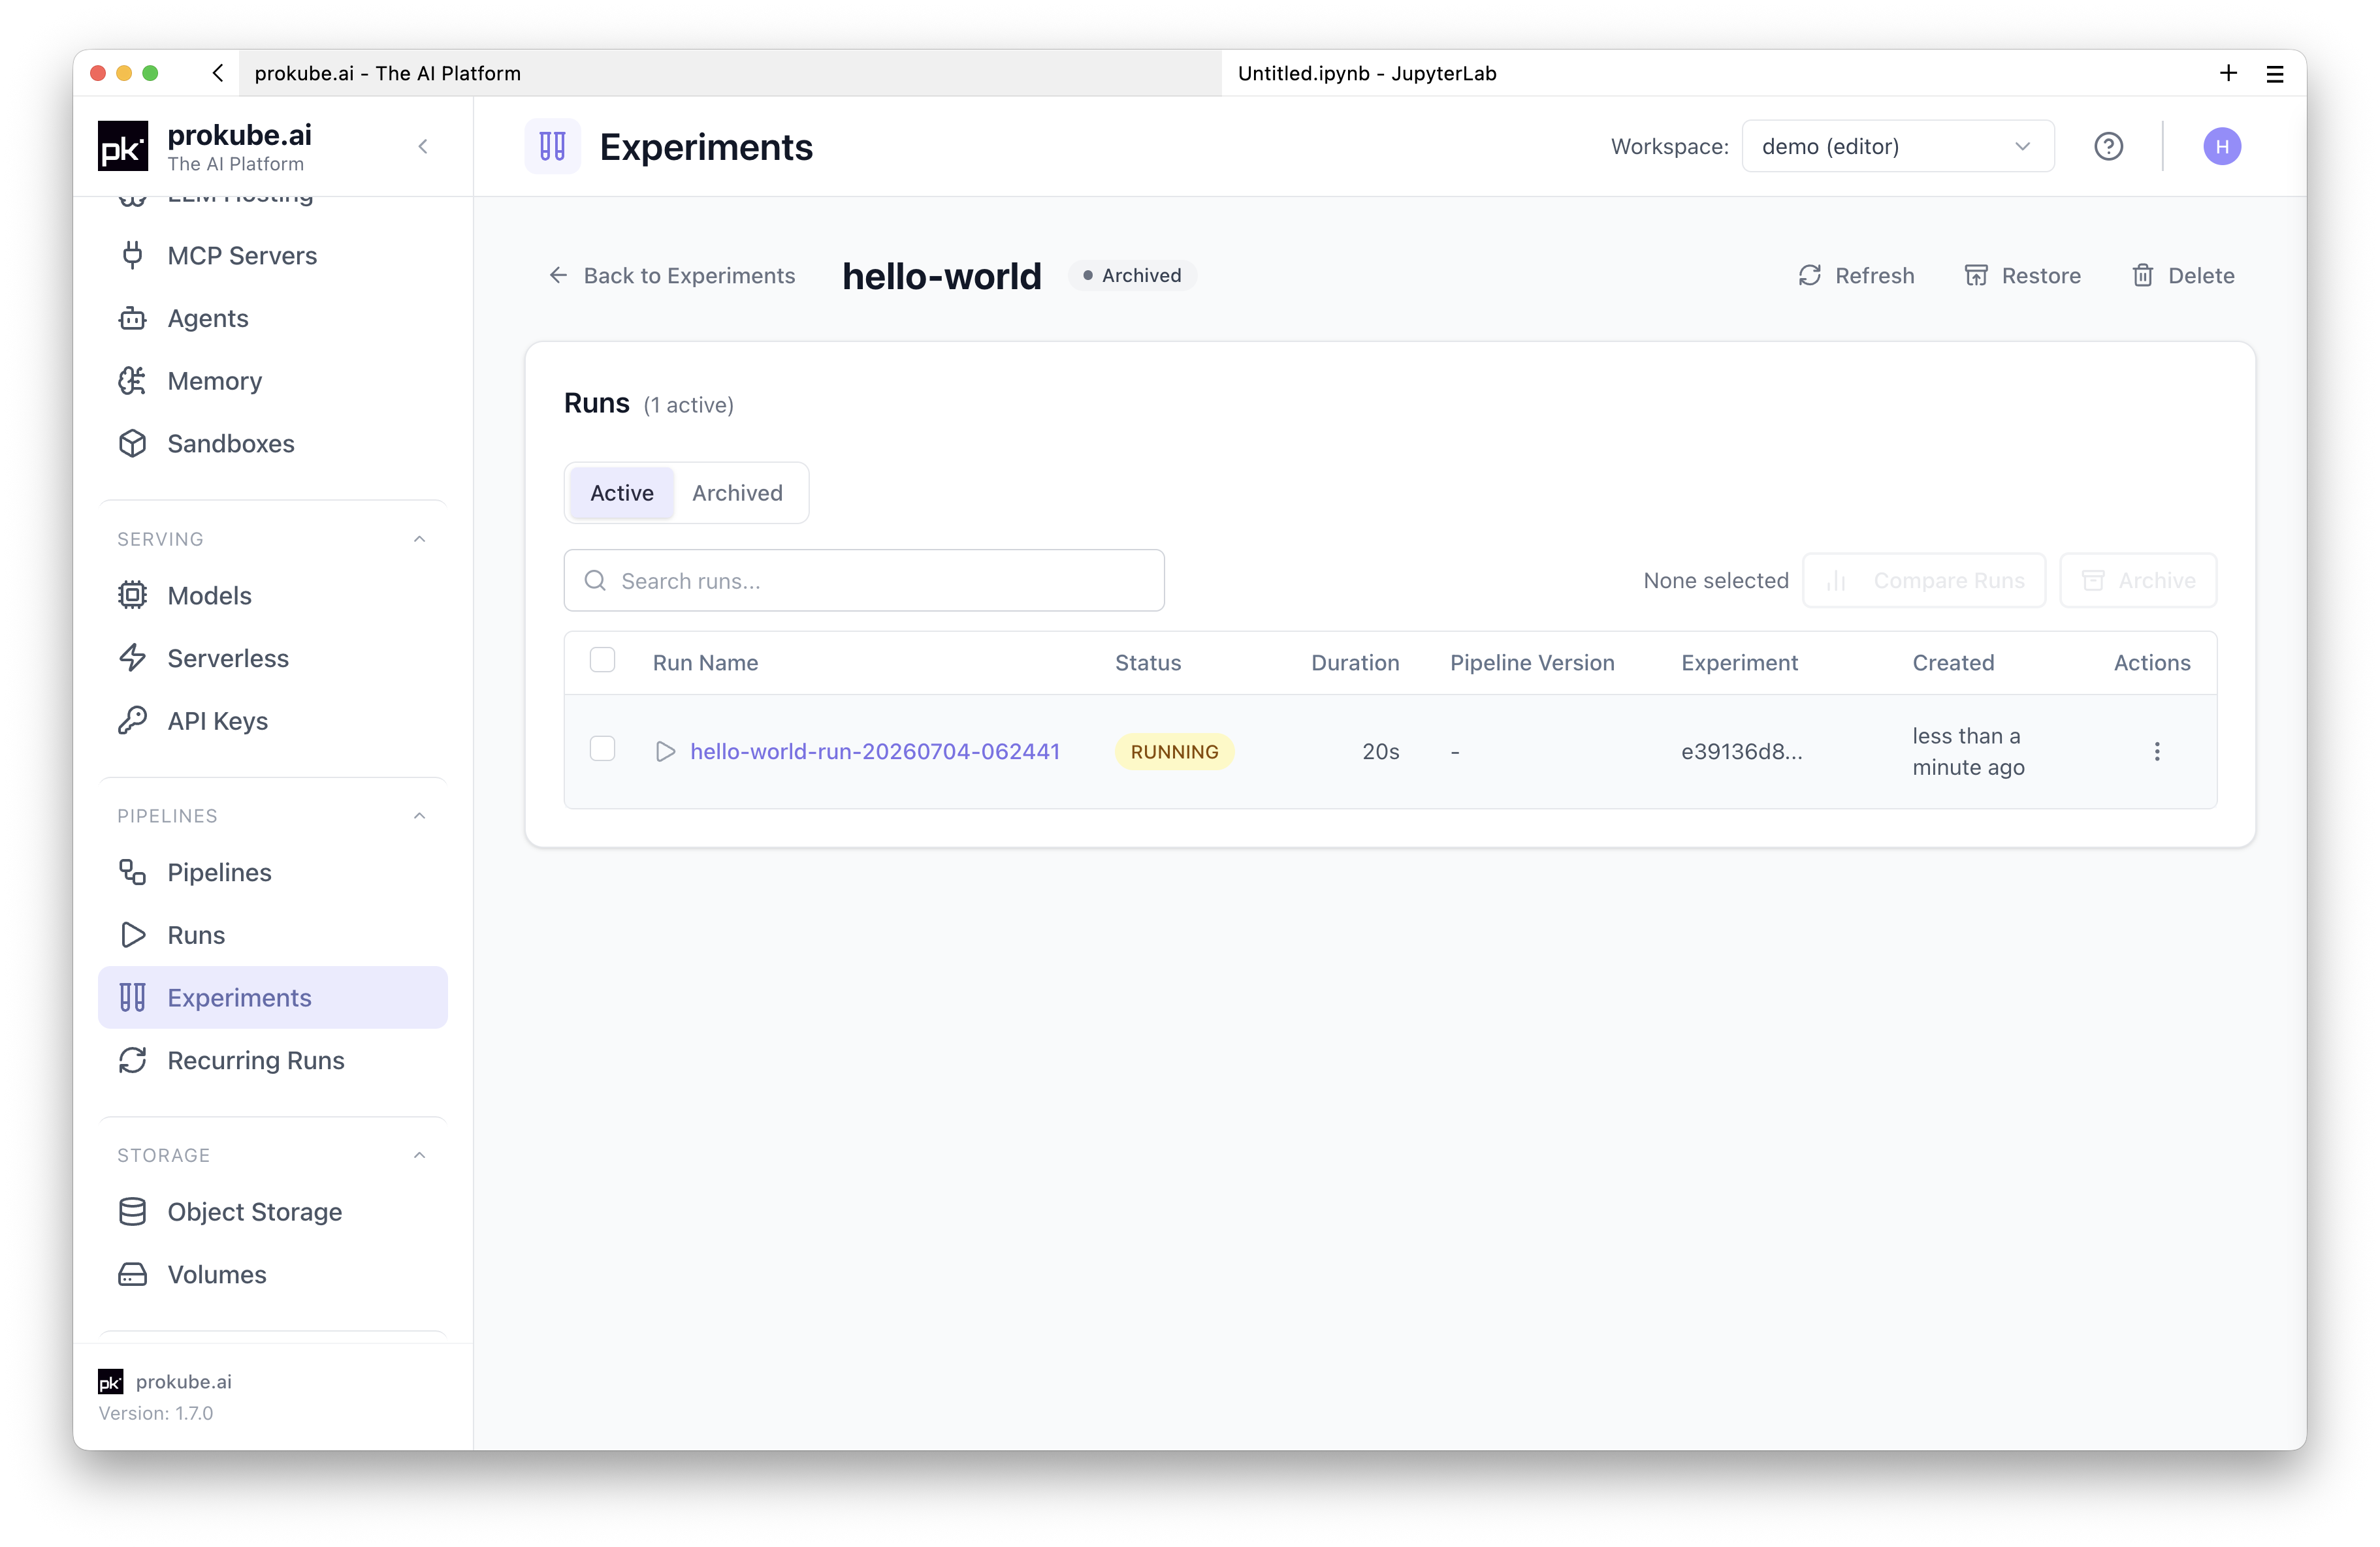
Task: Open Recurring Runs
Action: coord(272,1060)
